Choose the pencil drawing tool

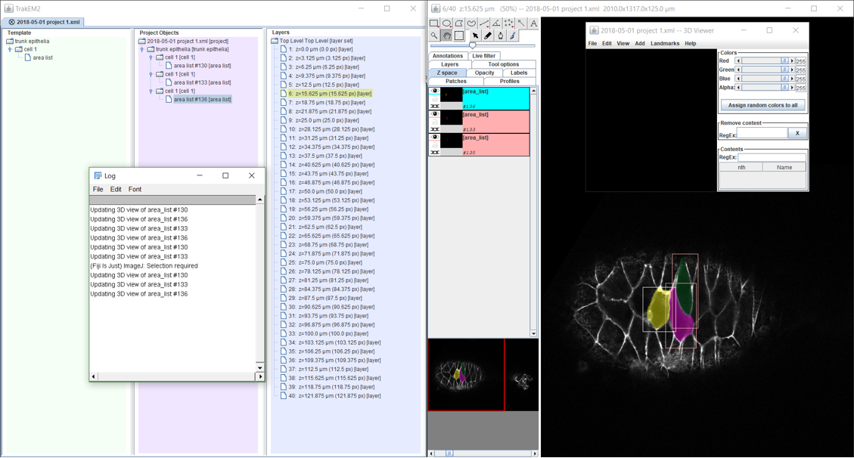pyautogui.click(x=488, y=36)
